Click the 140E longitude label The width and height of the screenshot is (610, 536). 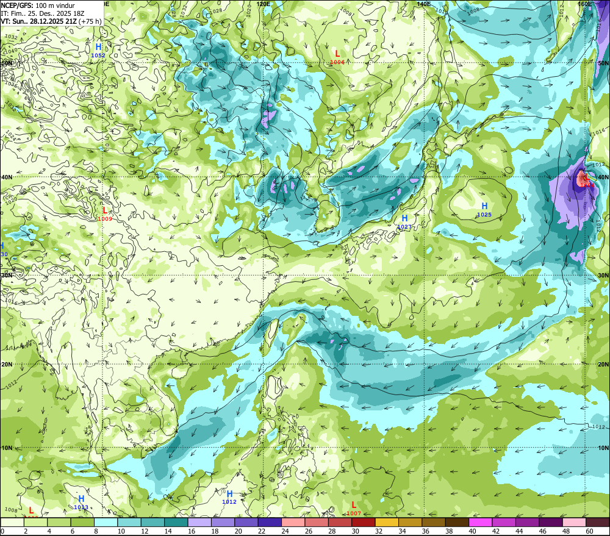(424, 4)
